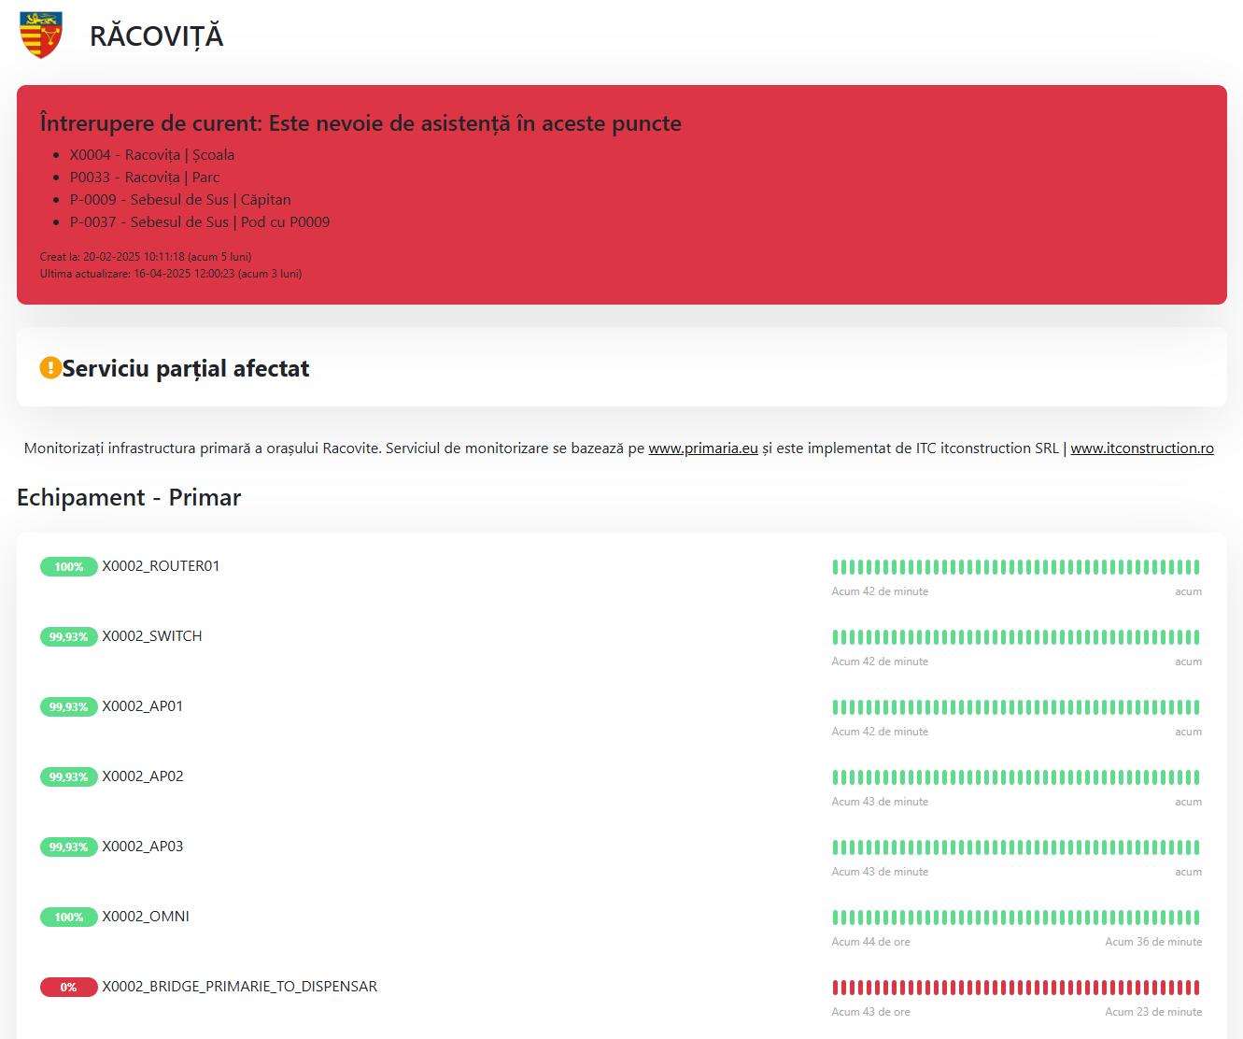Click the green heartbeat bar for X0002_OMNI

point(1016,918)
